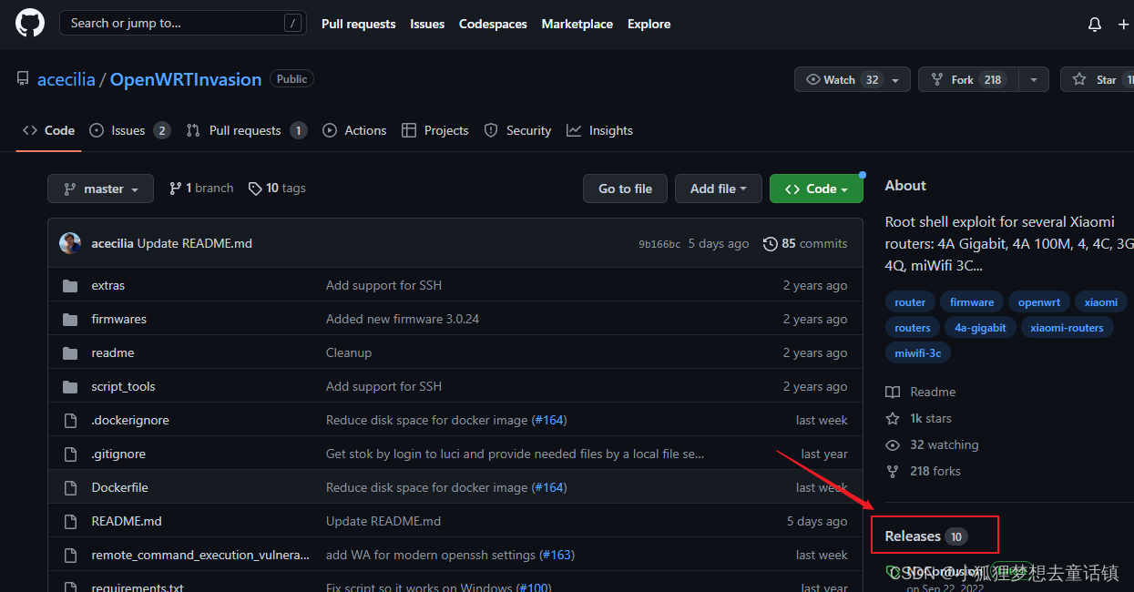This screenshot has height=592, width=1134.
Task: Click the remote_command_execution file icon
Action: 70,556
